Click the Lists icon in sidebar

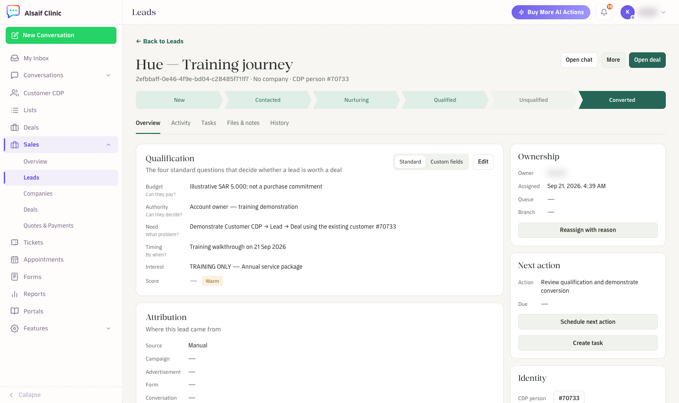coord(15,110)
